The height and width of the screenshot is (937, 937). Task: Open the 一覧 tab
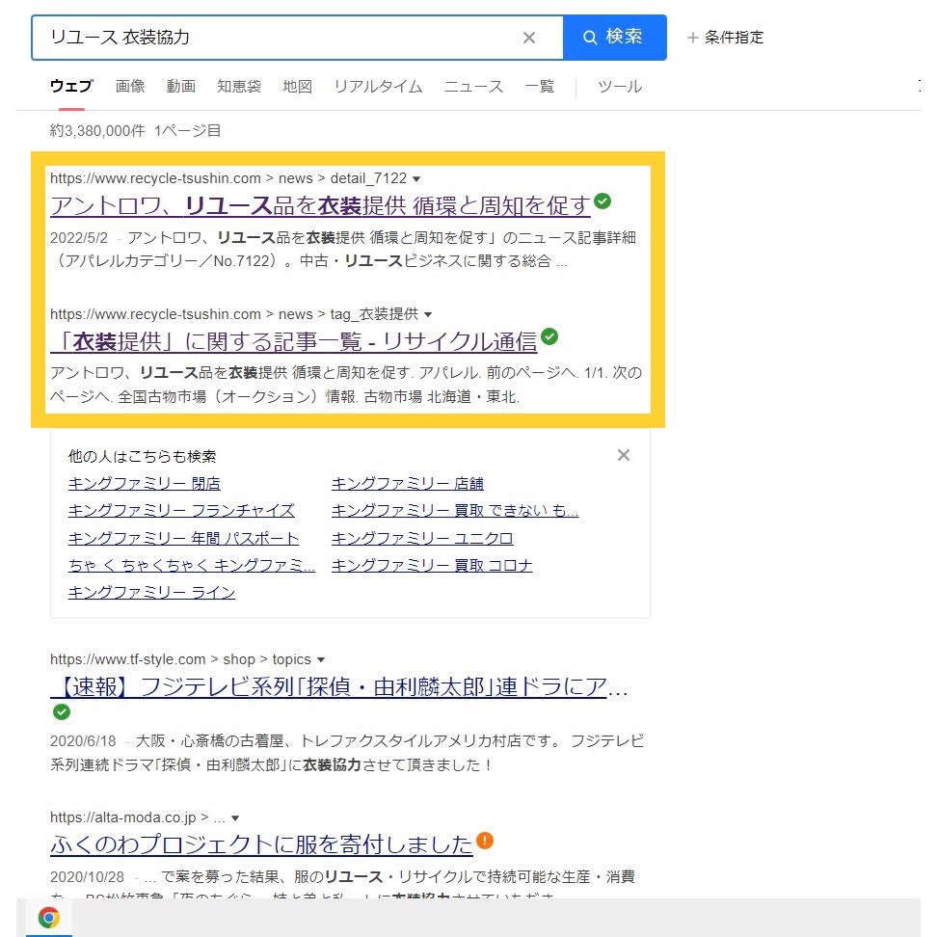540,87
